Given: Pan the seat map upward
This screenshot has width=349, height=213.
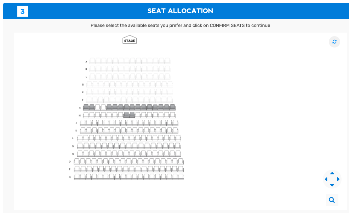Looking at the screenshot, I should (332, 173).
